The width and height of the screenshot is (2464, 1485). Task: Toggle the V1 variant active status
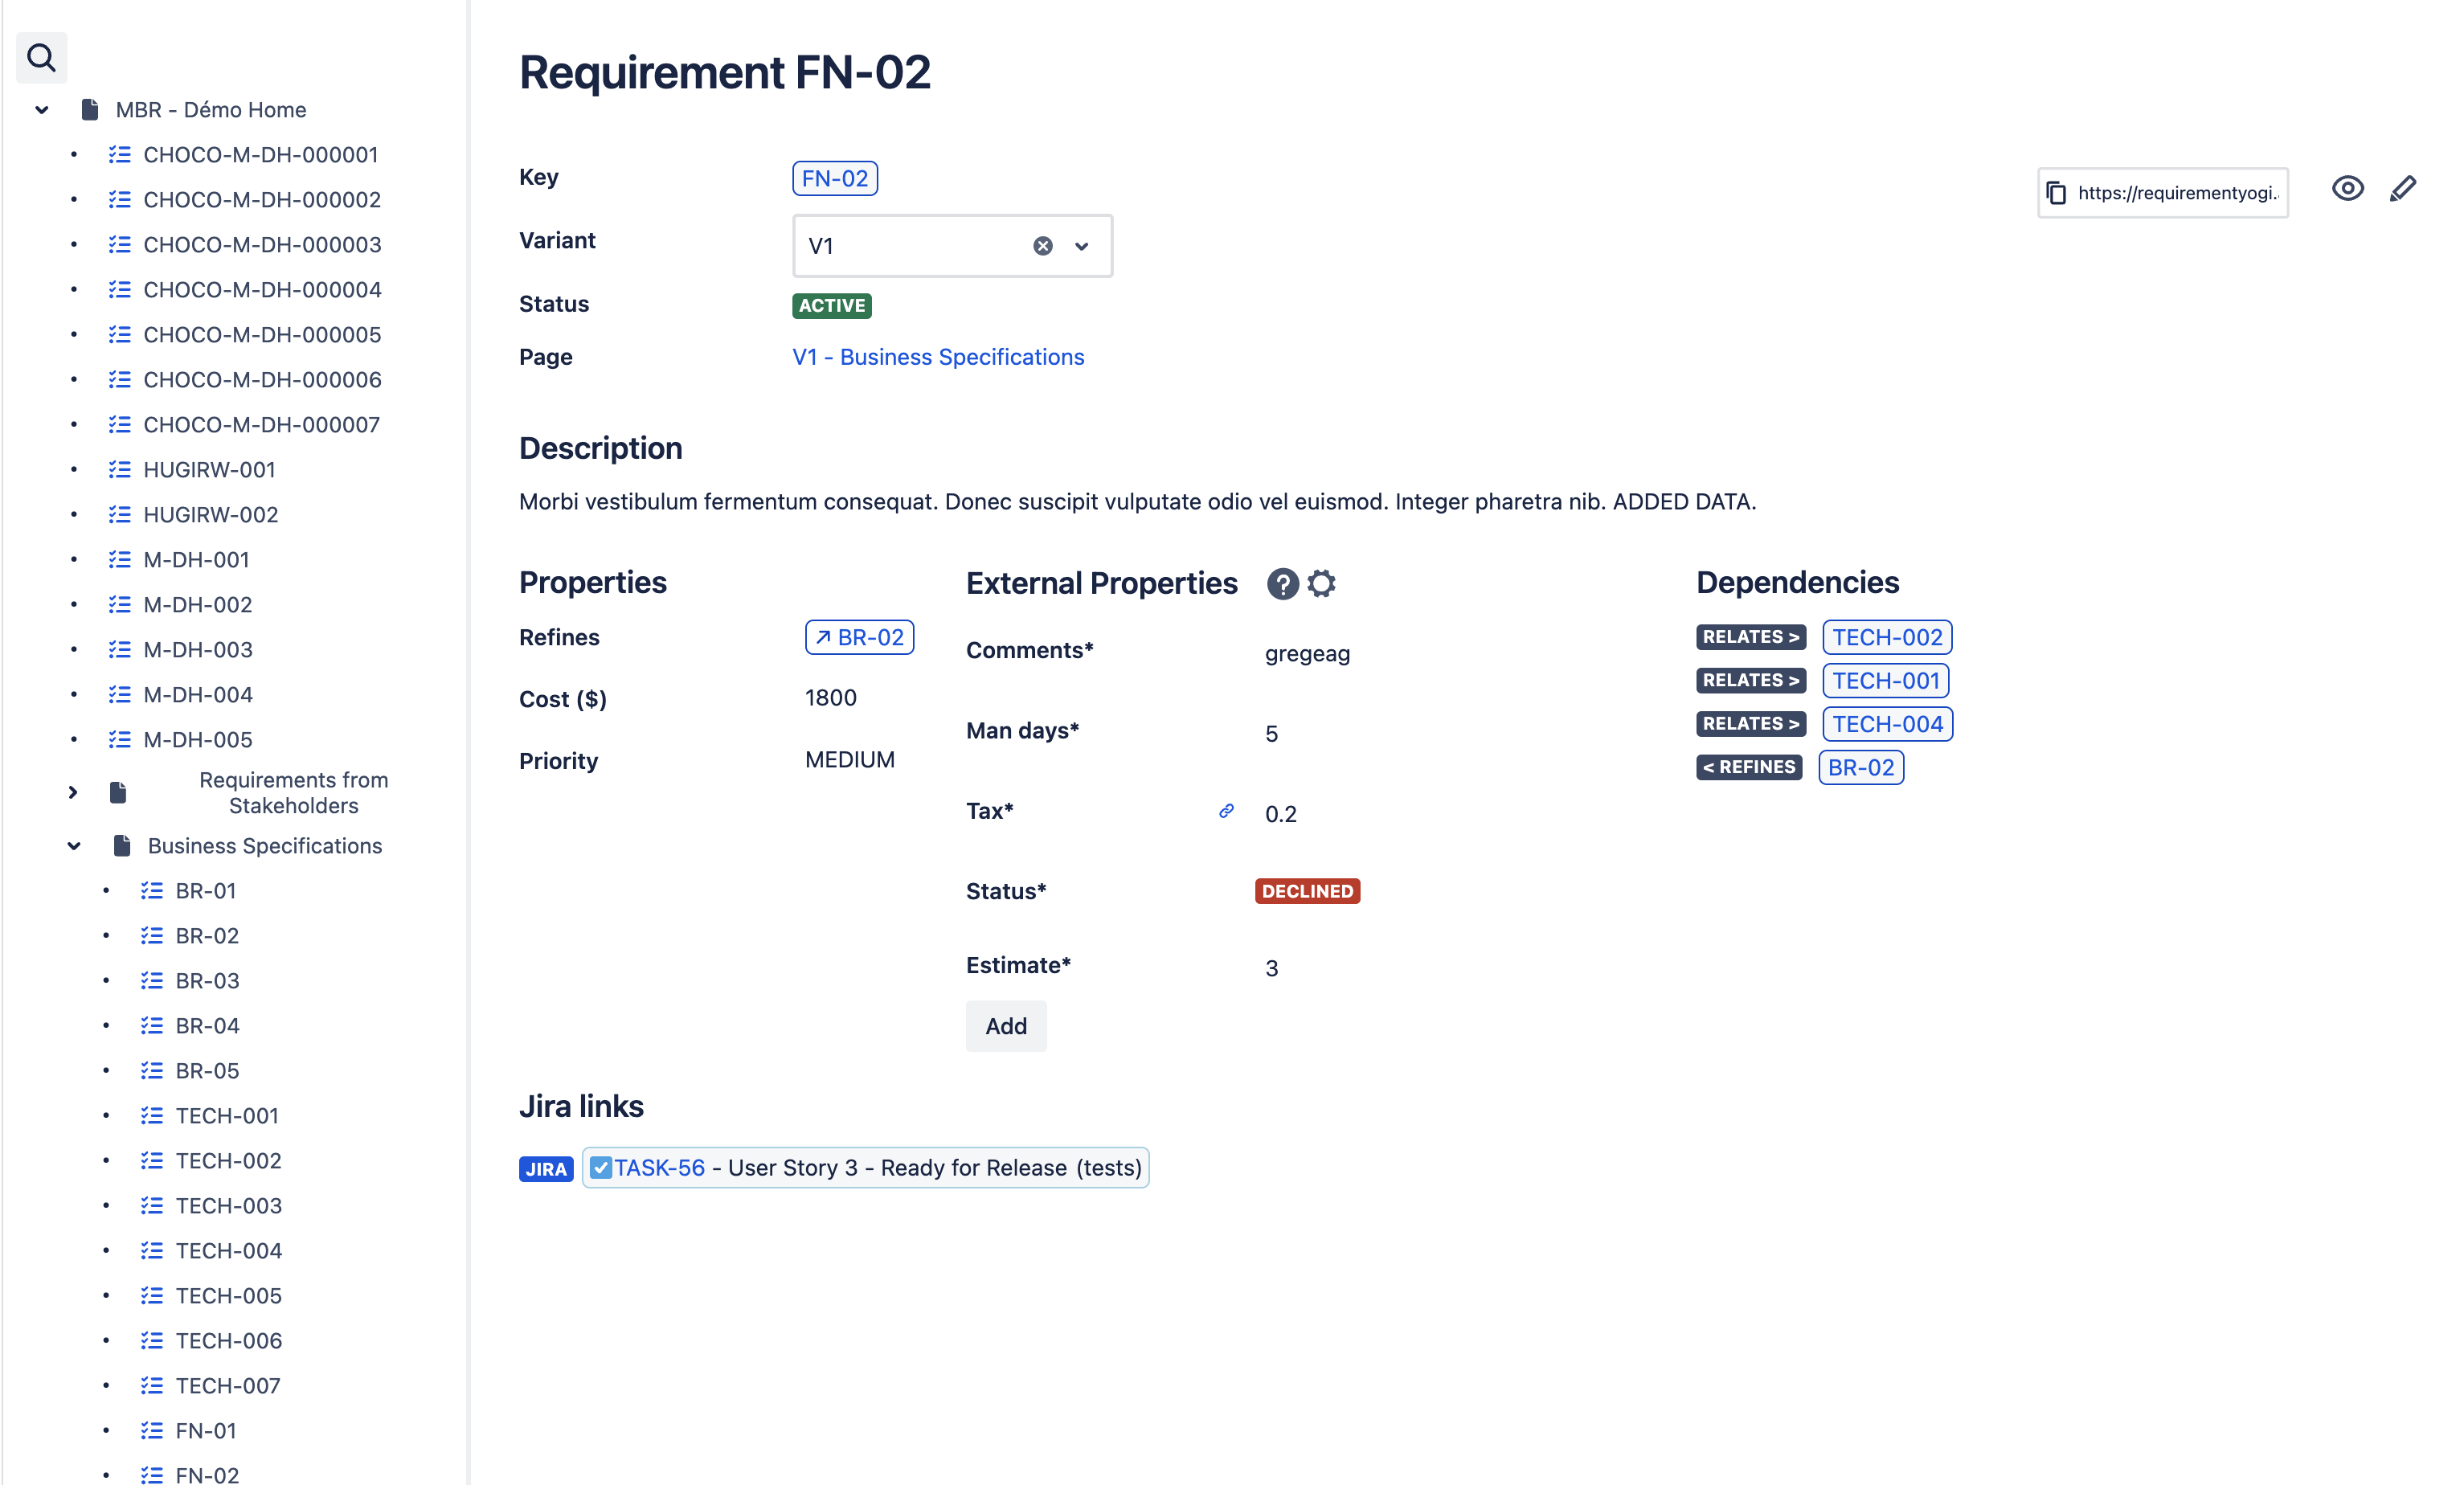(x=831, y=305)
